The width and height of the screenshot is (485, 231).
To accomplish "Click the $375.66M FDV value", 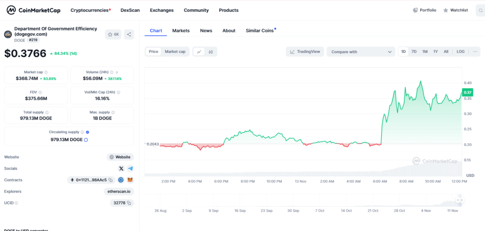I will (x=36, y=99).
